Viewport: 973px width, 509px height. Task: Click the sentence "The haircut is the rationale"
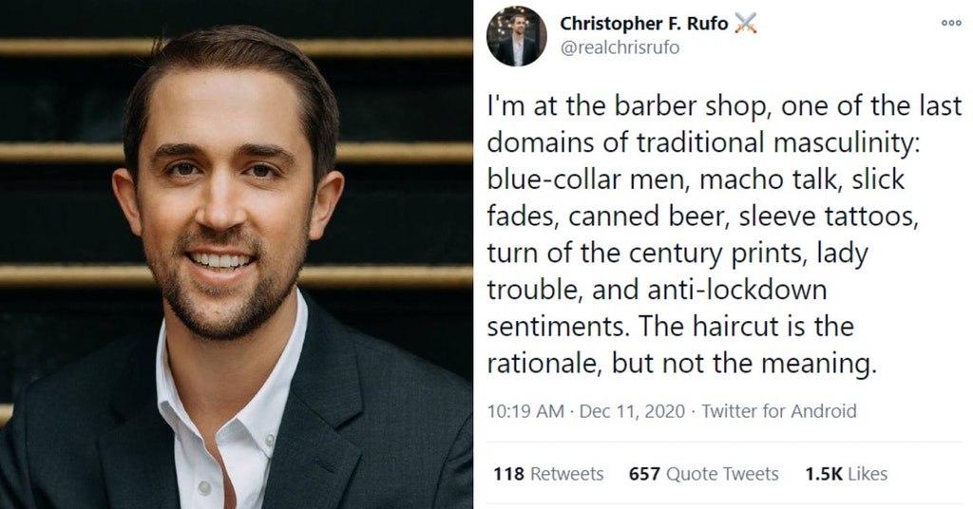[x=724, y=327]
